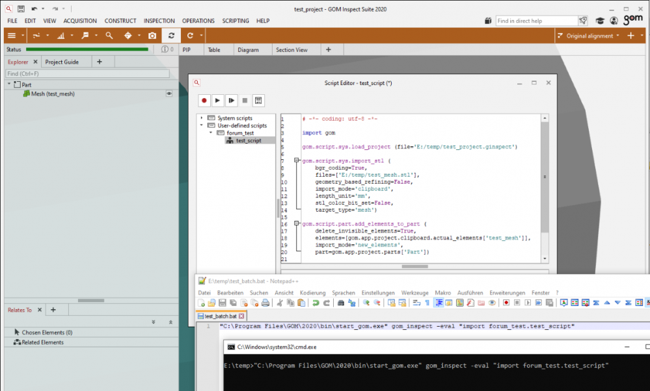
Task: Toggle visibility eye of Mesh (test_mesh)
Action: 169,94
